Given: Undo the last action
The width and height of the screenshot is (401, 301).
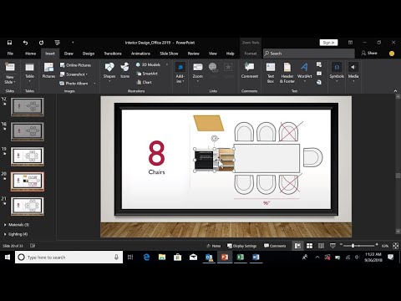Looking at the screenshot, I should coord(25,43).
